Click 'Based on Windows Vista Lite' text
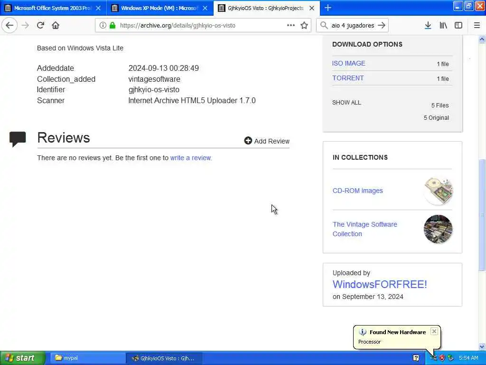Screen dimensions: 486x365 tap(80, 48)
